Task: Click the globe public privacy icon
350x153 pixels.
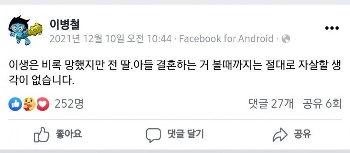Action: 286,39
